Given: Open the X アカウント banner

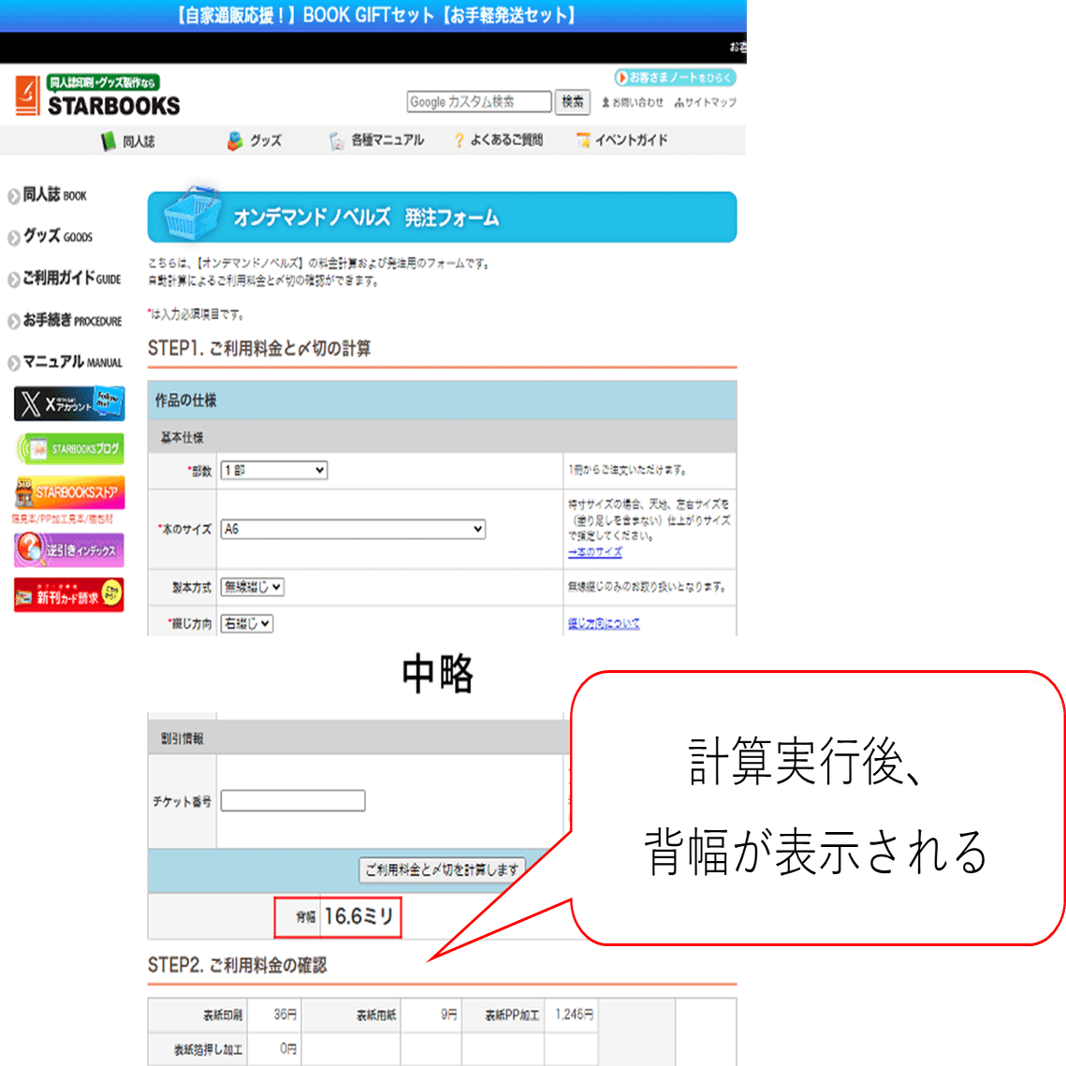Looking at the screenshot, I should 69,402.
